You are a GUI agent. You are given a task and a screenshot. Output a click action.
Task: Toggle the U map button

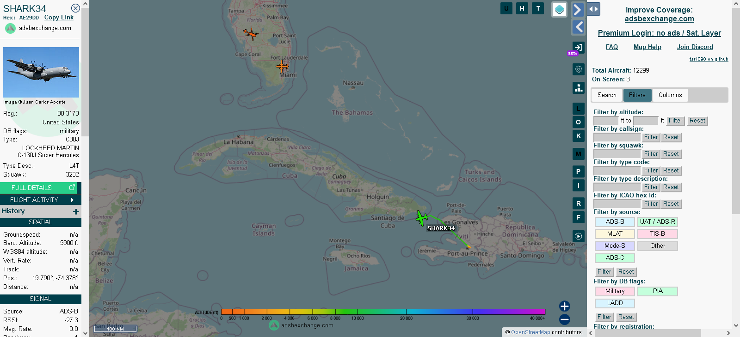point(506,8)
